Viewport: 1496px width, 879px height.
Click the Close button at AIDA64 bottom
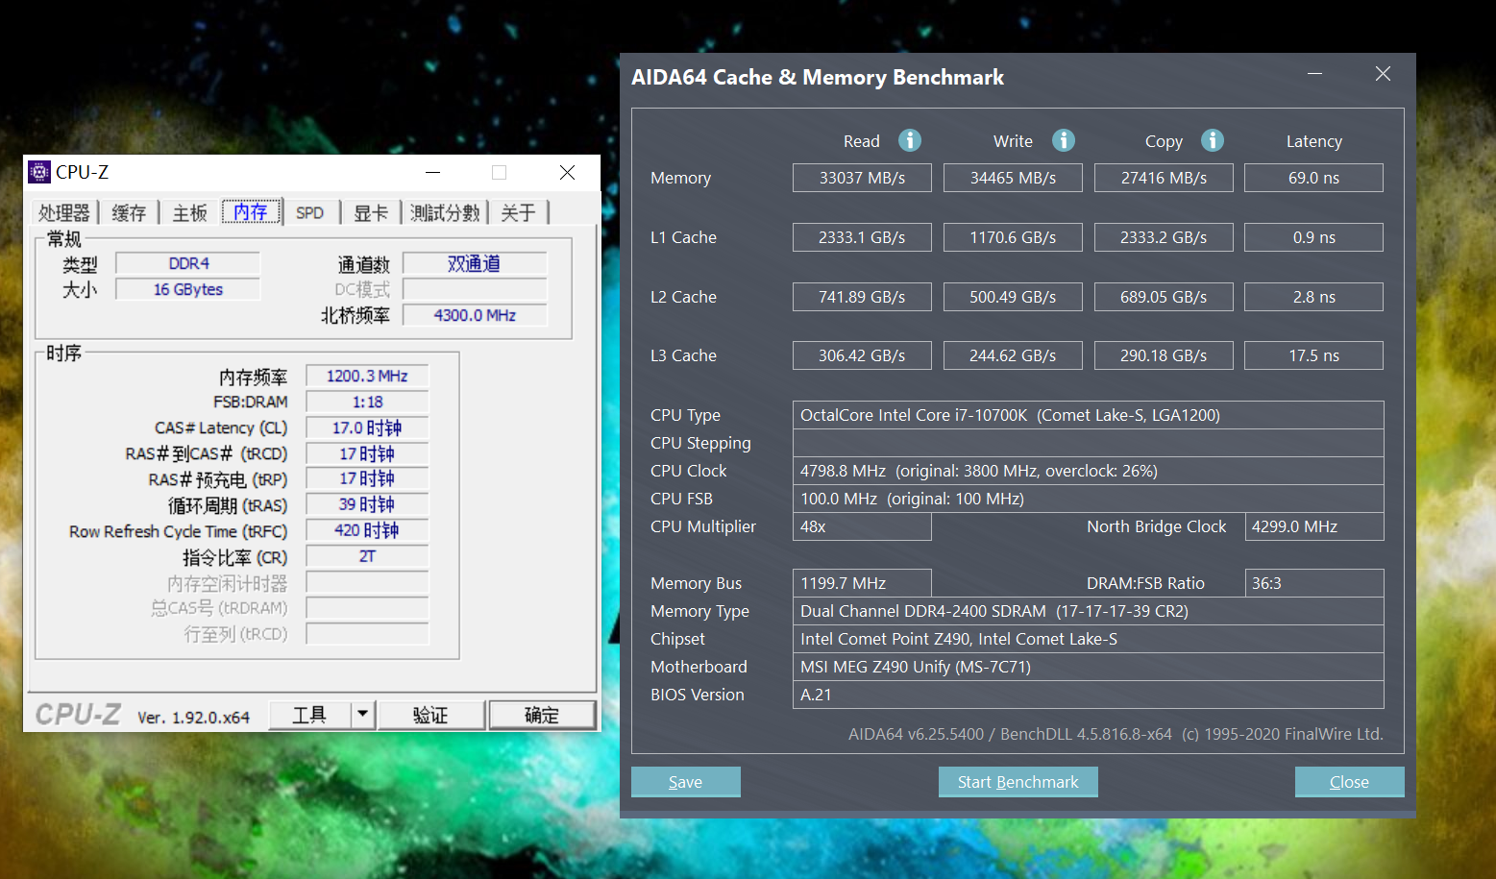point(1349,782)
